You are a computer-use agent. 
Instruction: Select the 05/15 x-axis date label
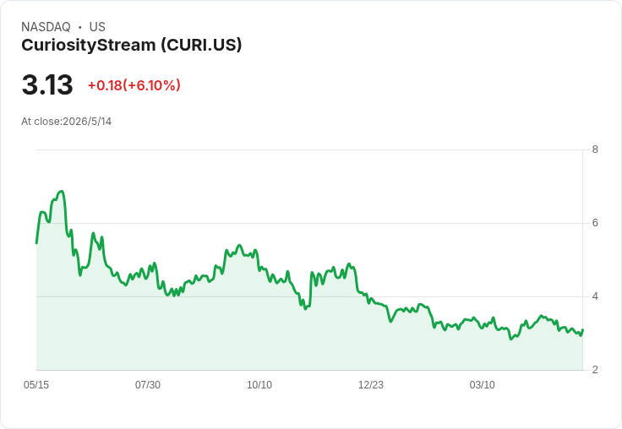[x=36, y=384]
